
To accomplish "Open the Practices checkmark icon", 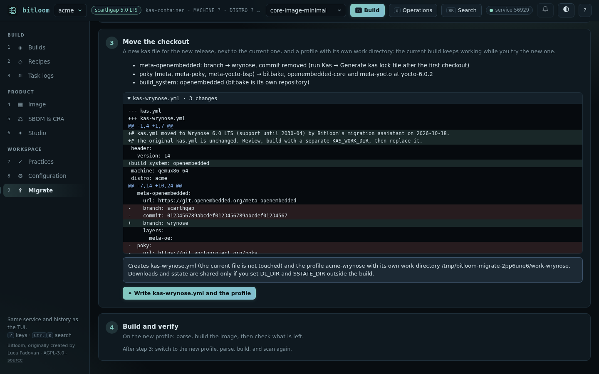I will click(20, 162).
